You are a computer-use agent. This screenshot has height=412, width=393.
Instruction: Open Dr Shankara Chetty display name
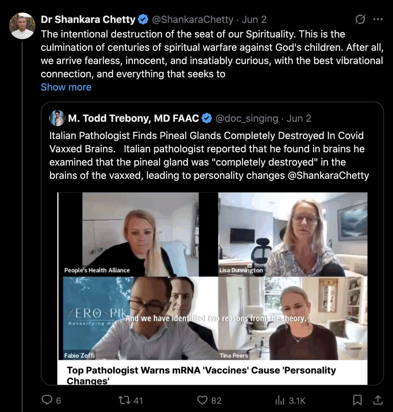[88, 20]
